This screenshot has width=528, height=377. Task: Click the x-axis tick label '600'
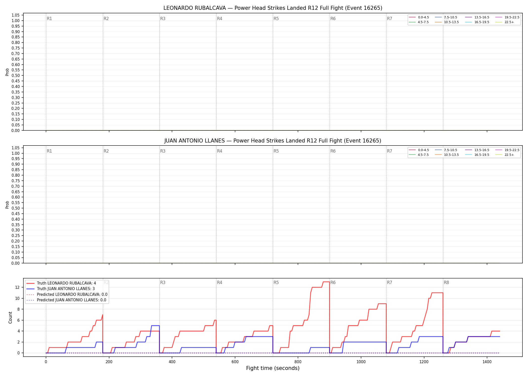coord(235,362)
